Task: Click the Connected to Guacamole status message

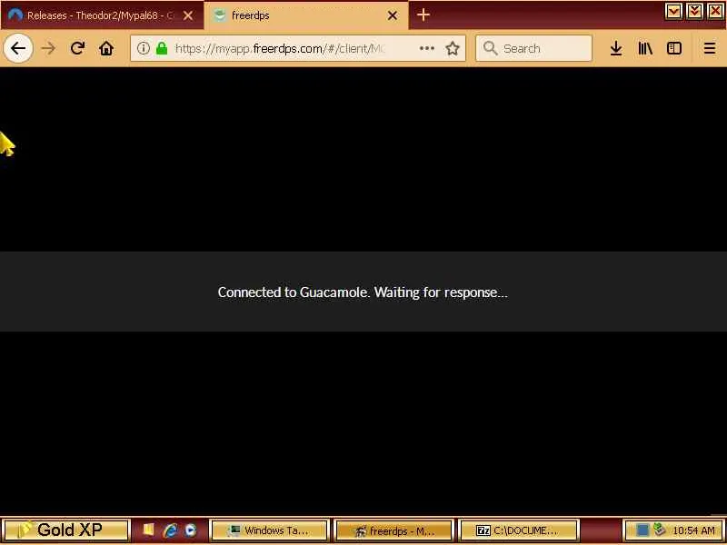Action: point(363,292)
